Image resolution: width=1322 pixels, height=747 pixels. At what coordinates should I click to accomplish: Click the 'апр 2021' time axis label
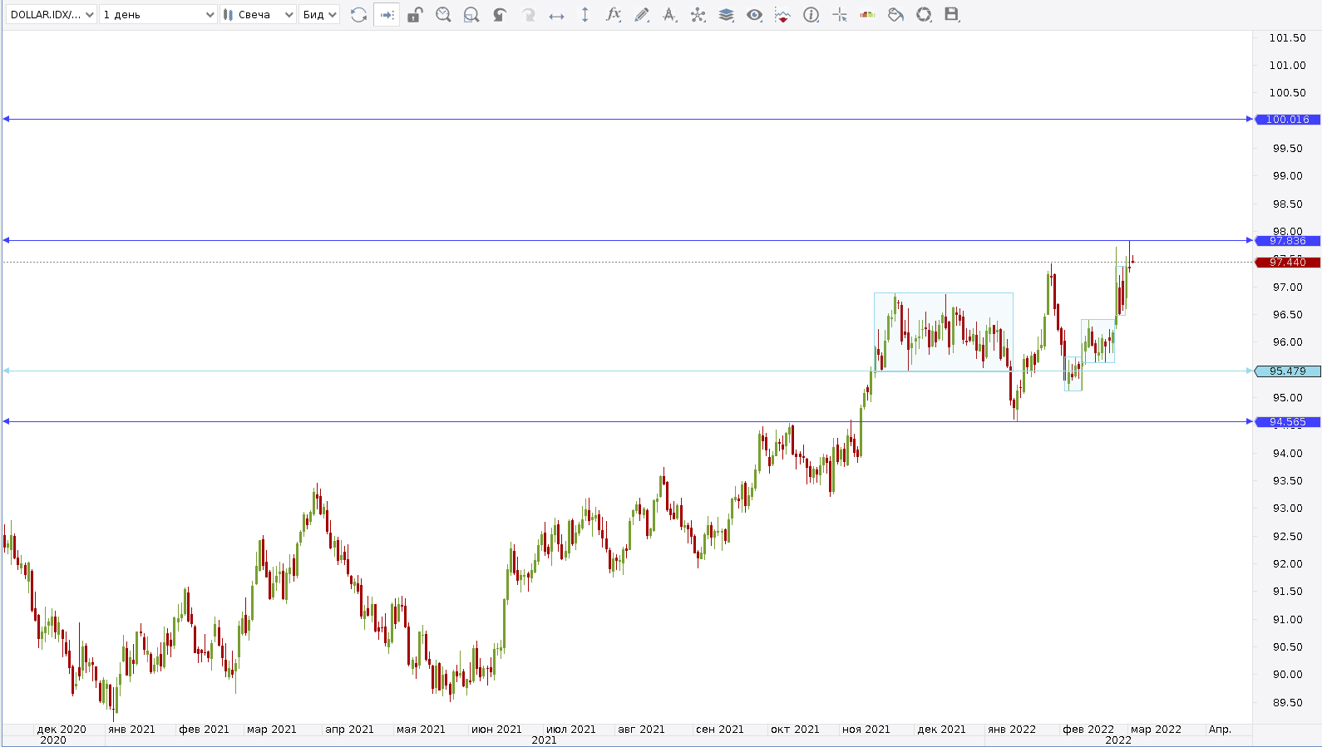(349, 730)
